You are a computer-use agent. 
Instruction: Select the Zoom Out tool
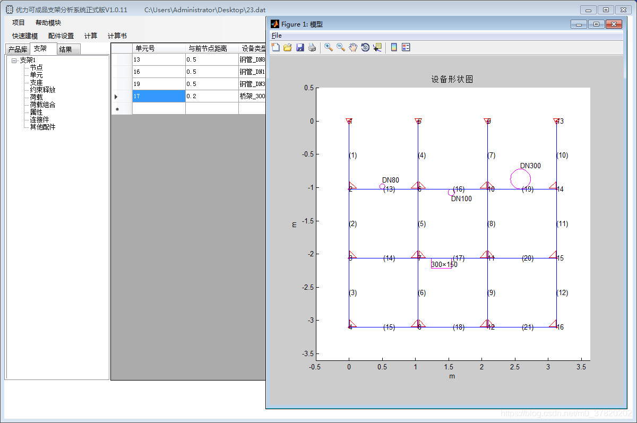341,47
